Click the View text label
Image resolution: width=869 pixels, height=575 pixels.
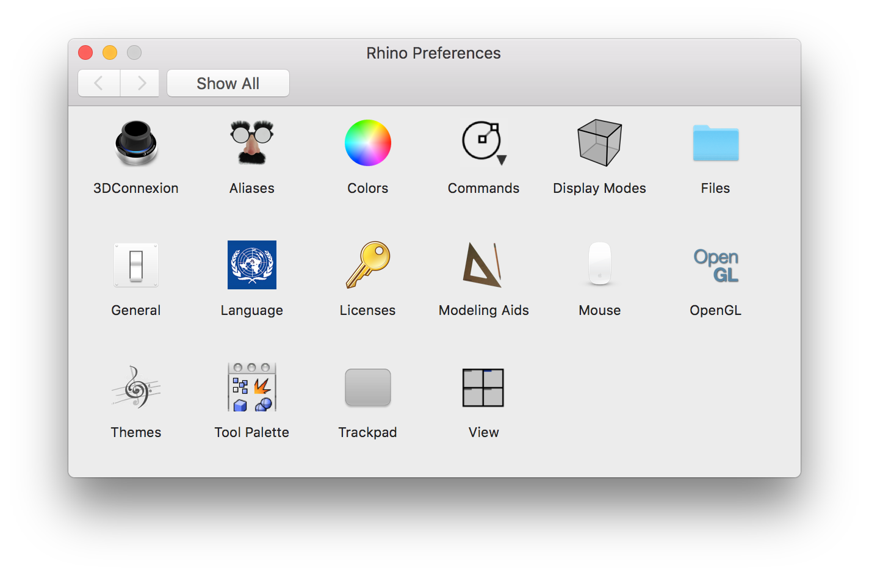484,432
